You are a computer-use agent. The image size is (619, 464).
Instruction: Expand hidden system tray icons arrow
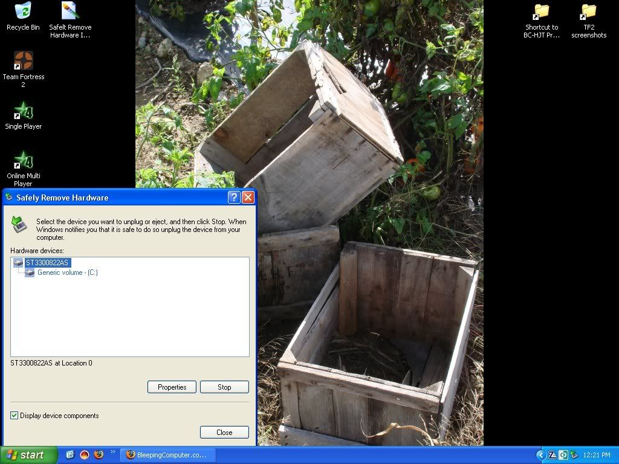(540, 455)
